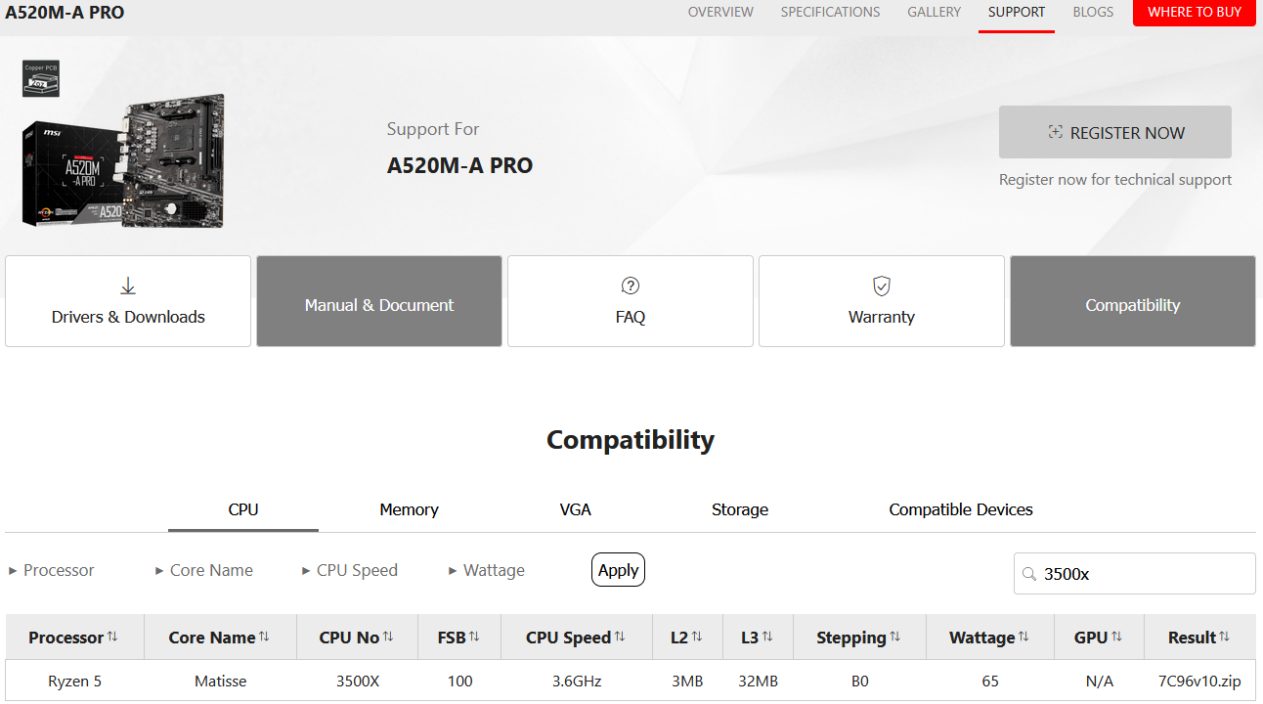Open the Compatibility section button
Image resolution: width=1263 pixels, height=704 pixels.
coord(1133,301)
